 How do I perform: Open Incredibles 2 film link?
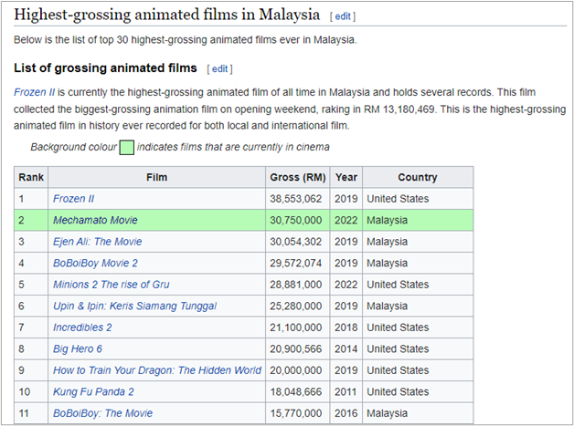pos(82,327)
